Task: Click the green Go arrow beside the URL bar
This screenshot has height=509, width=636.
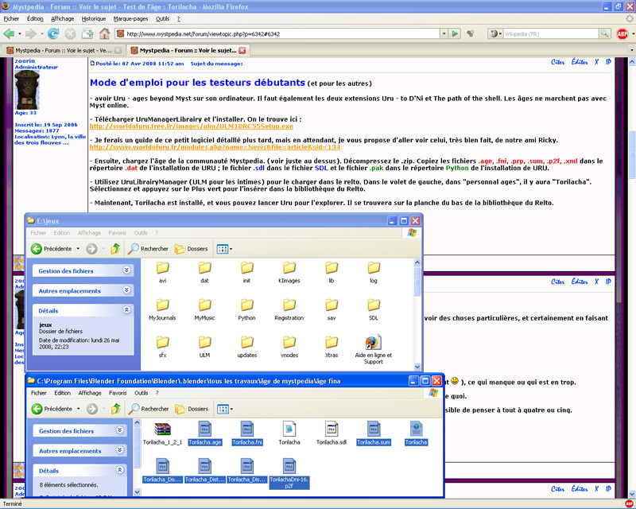Action: point(455,33)
